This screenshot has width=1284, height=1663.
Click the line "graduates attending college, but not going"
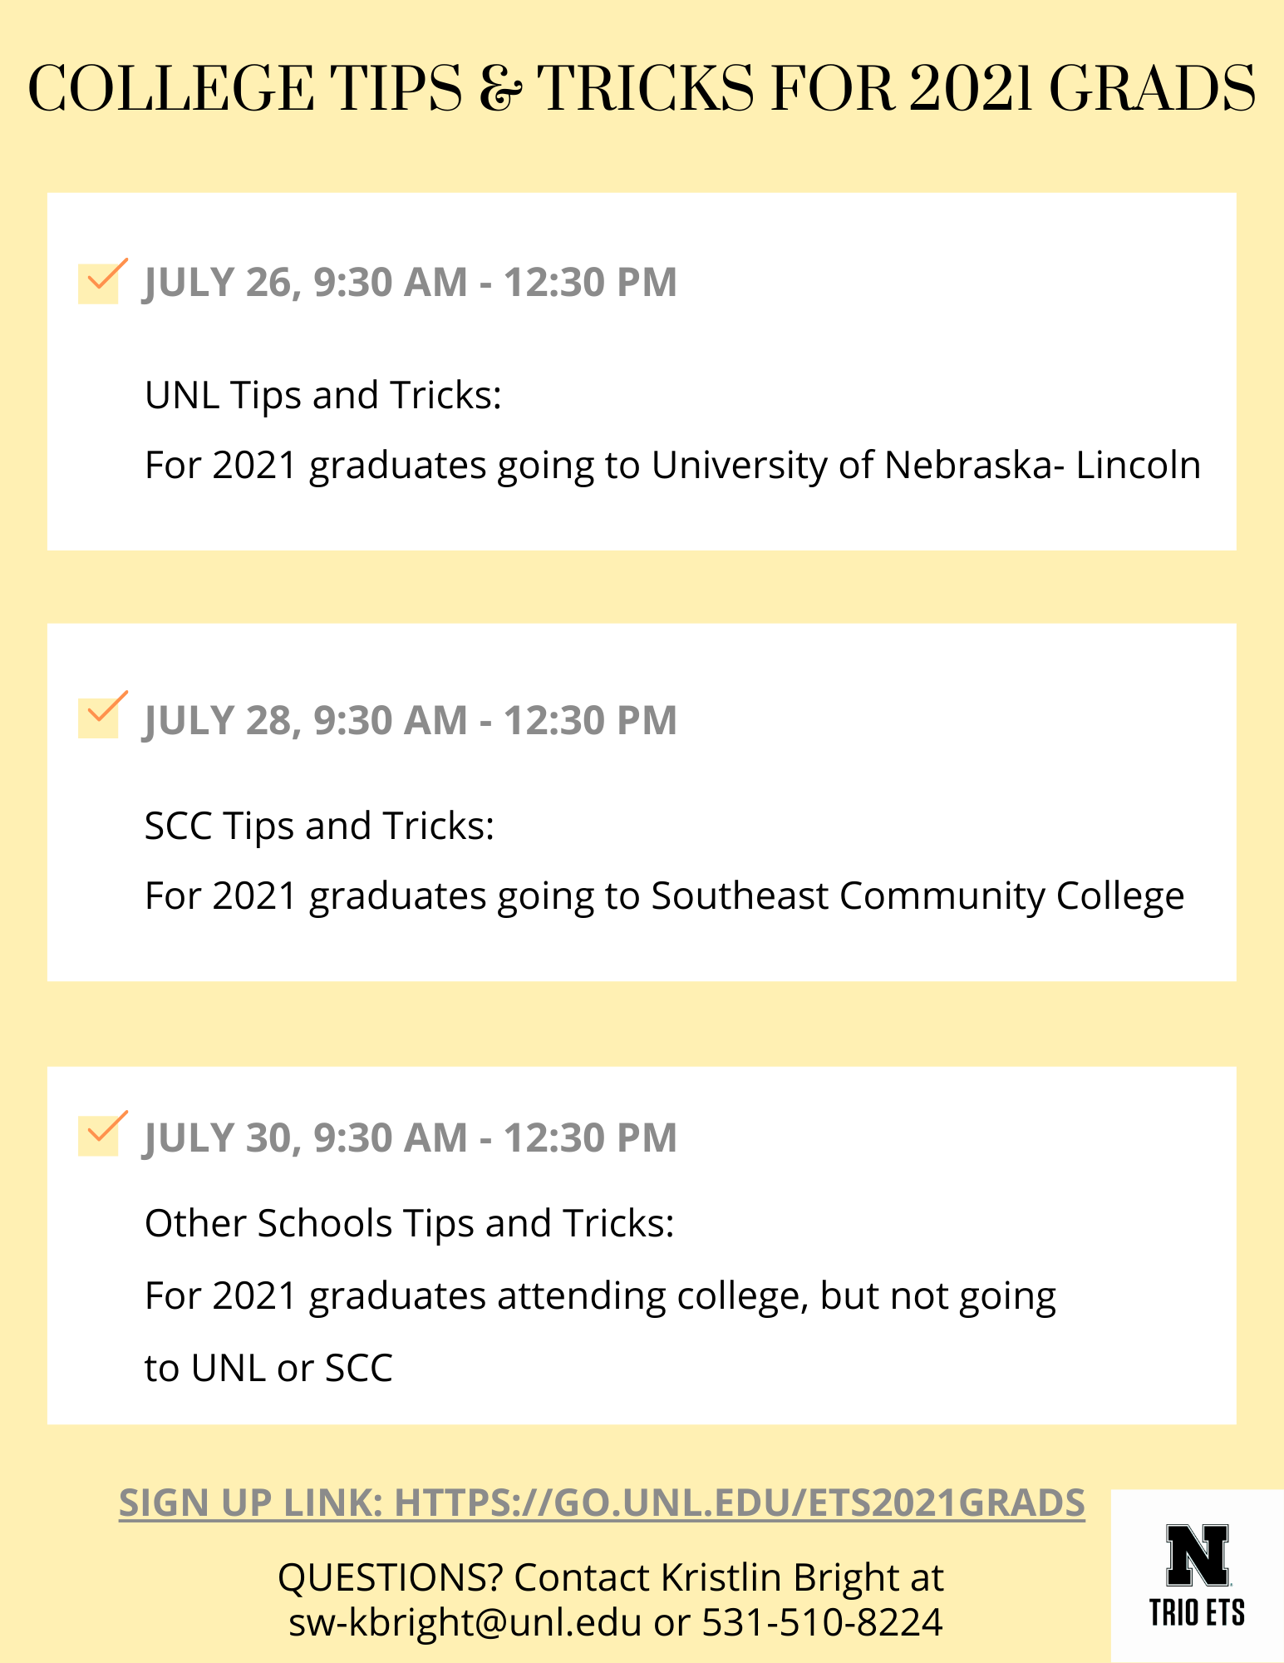pyautogui.click(x=600, y=1295)
